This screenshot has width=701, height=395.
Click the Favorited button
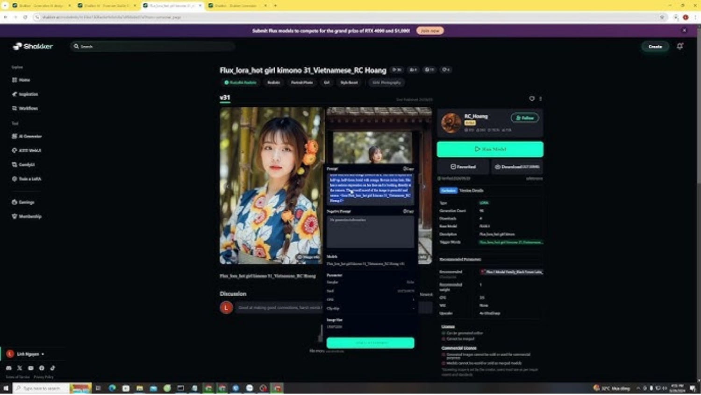point(463,166)
